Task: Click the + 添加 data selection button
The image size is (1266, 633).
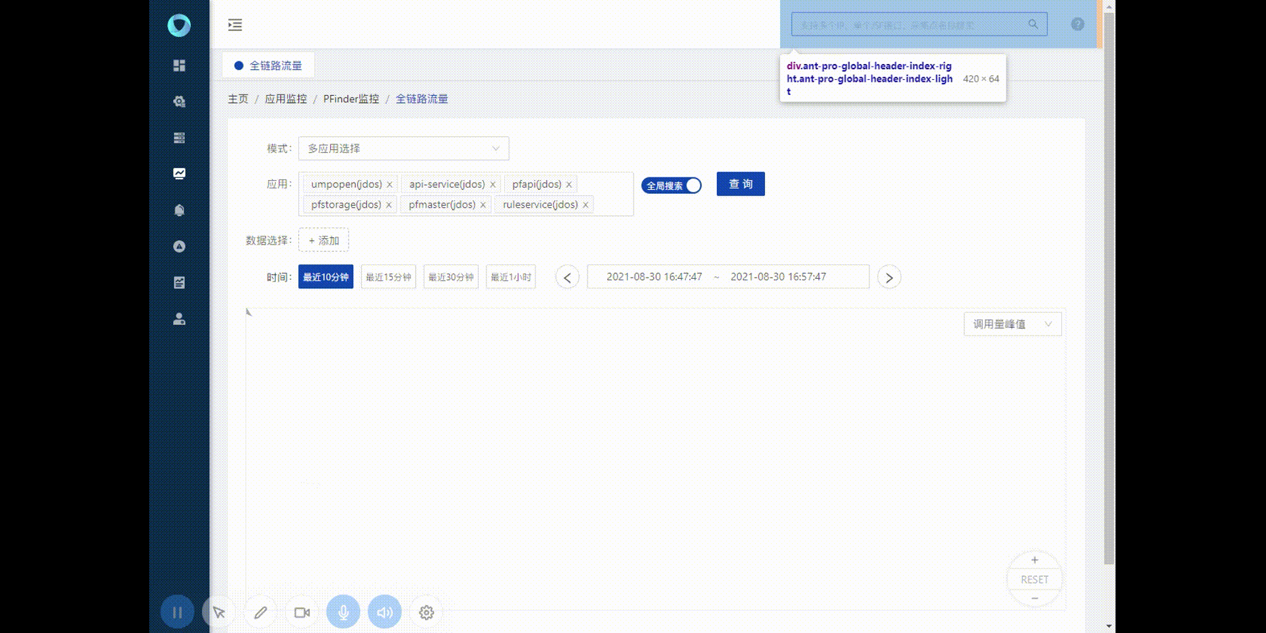Action: 323,240
